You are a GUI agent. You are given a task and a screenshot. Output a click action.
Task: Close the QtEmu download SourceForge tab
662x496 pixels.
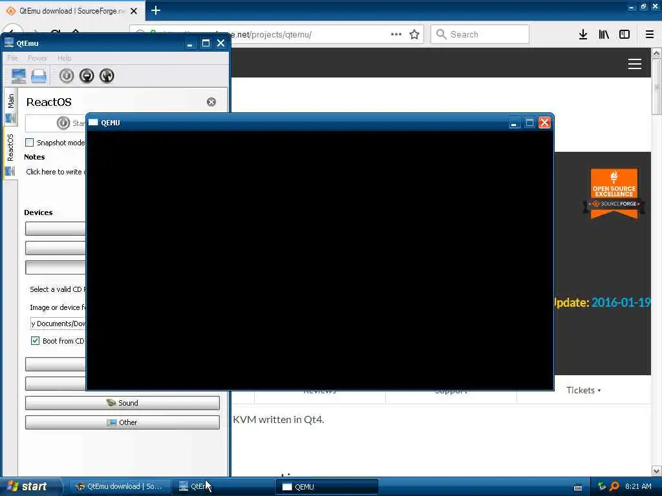(134, 11)
